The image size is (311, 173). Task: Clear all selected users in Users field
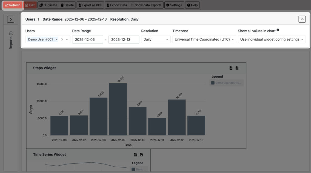62,39
